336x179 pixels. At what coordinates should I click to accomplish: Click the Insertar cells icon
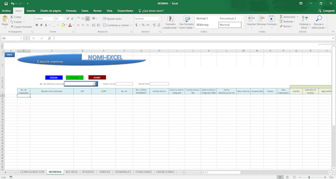(251, 19)
